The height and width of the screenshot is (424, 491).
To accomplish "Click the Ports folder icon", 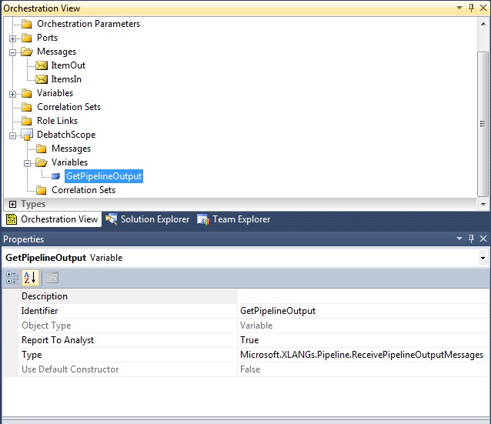I will click(27, 38).
